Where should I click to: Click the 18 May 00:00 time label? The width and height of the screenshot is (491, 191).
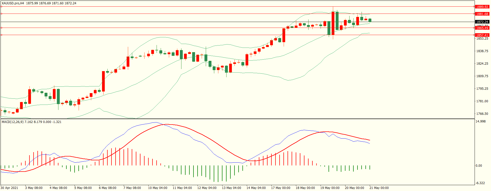tap(305, 188)
